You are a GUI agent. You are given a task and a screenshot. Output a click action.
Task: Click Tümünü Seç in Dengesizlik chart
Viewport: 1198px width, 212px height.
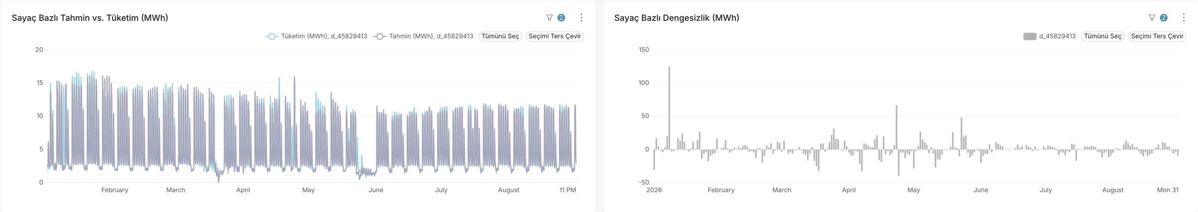click(x=1103, y=36)
